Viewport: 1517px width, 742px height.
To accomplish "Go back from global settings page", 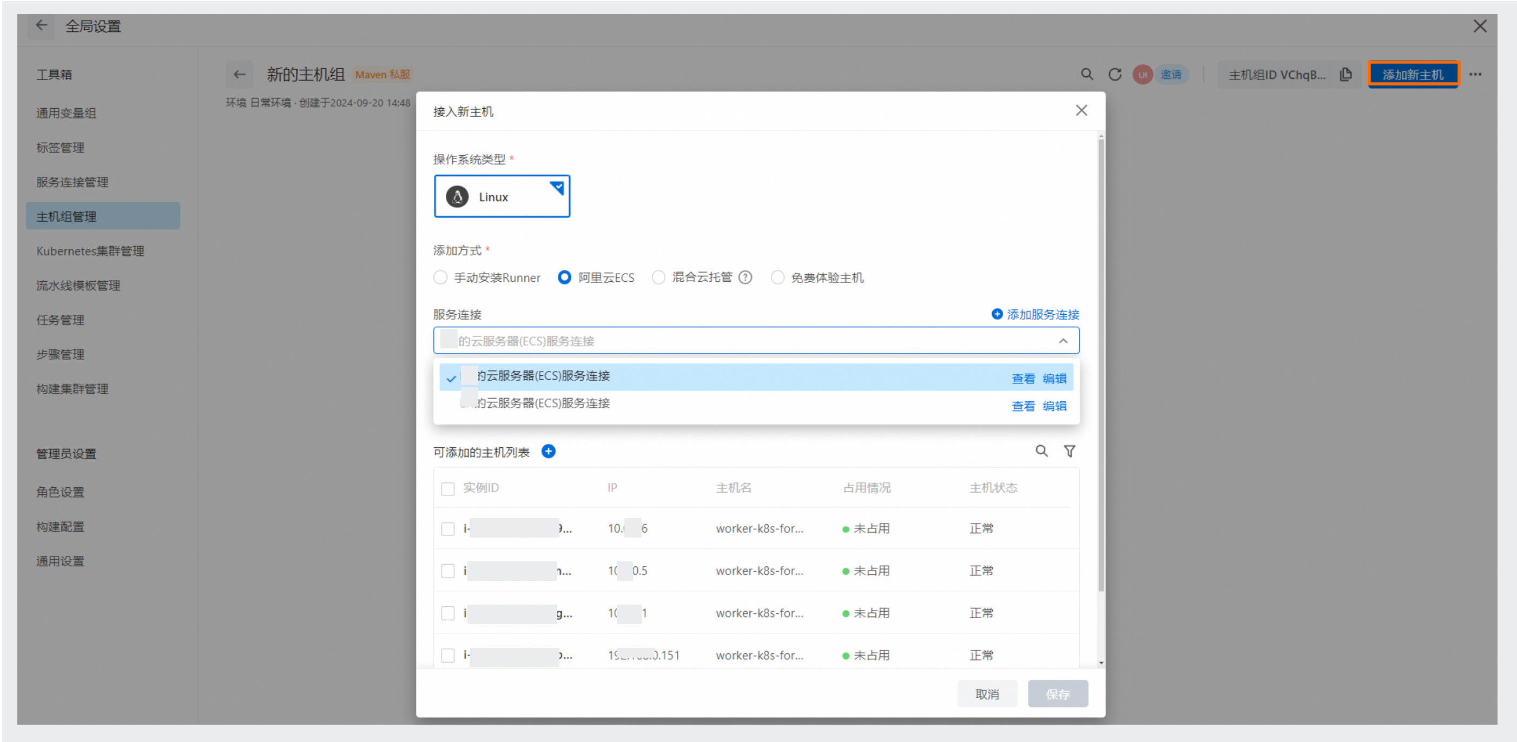I will pyautogui.click(x=41, y=25).
